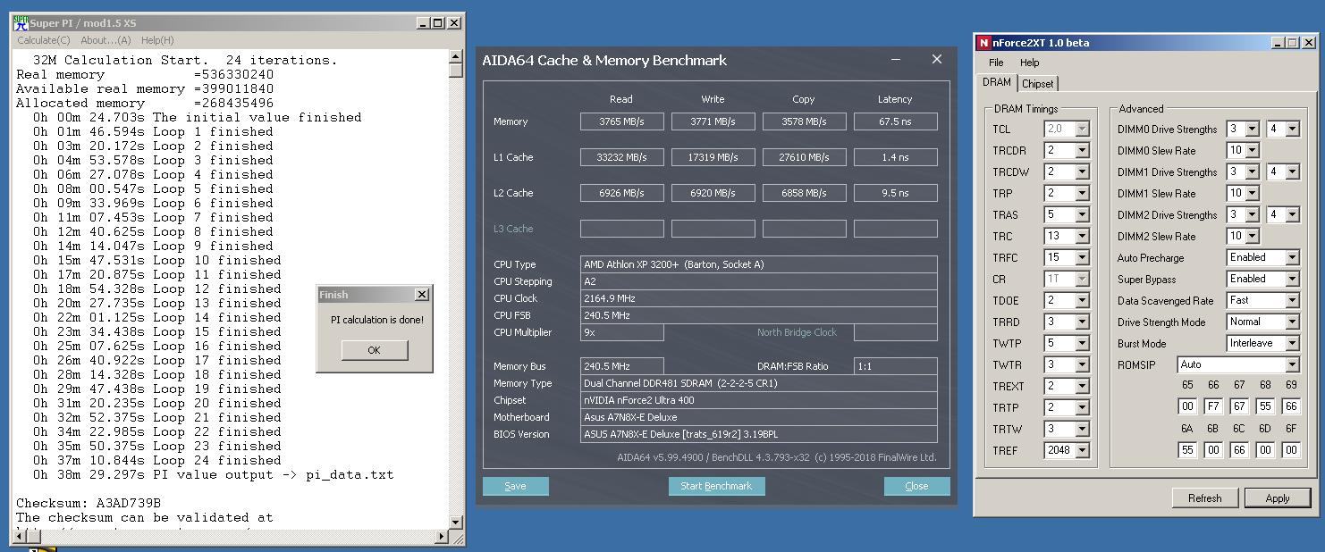This screenshot has height=552, width=1325.
Task: Click Motherboard field Asus A7N8X-E Deluxe
Action: coord(758,417)
